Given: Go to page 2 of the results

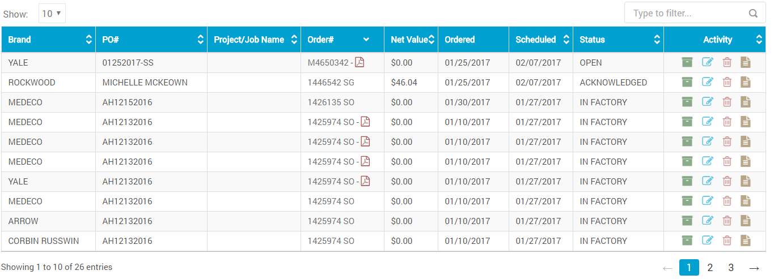Looking at the screenshot, I should coord(710,268).
